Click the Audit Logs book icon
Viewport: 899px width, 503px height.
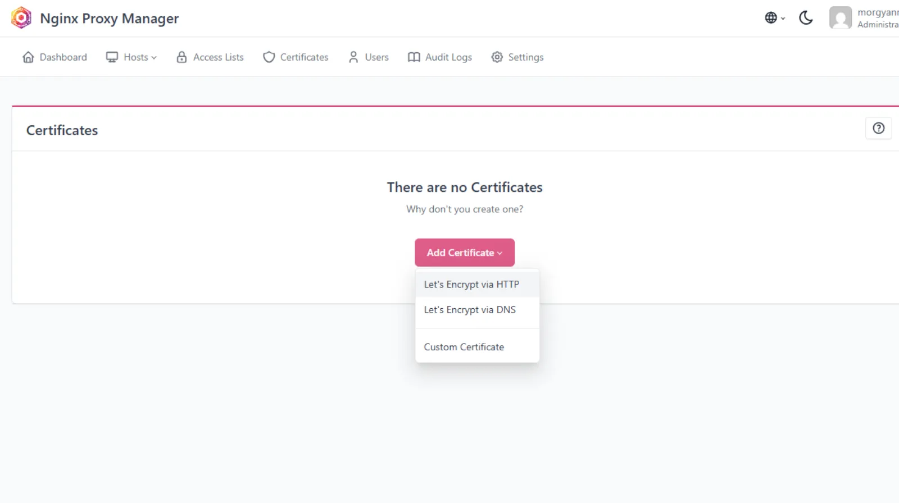[x=414, y=57]
